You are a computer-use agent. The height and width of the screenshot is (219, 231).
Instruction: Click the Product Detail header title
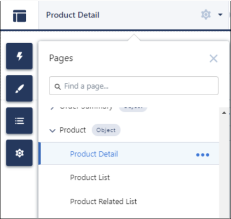[x=73, y=15]
